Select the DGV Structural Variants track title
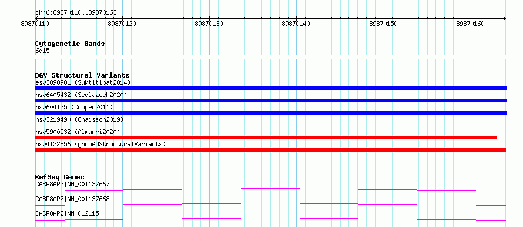Image resolution: width=523 pixels, height=227 pixels. pyautogui.click(x=82, y=75)
